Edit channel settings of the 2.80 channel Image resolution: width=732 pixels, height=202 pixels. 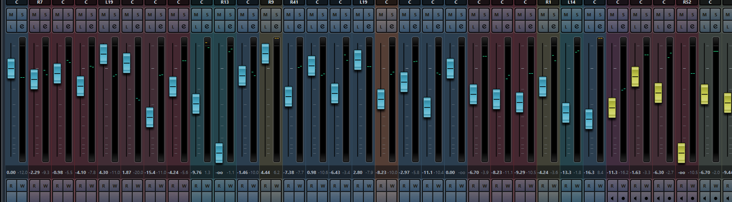[x=369, y=27]
